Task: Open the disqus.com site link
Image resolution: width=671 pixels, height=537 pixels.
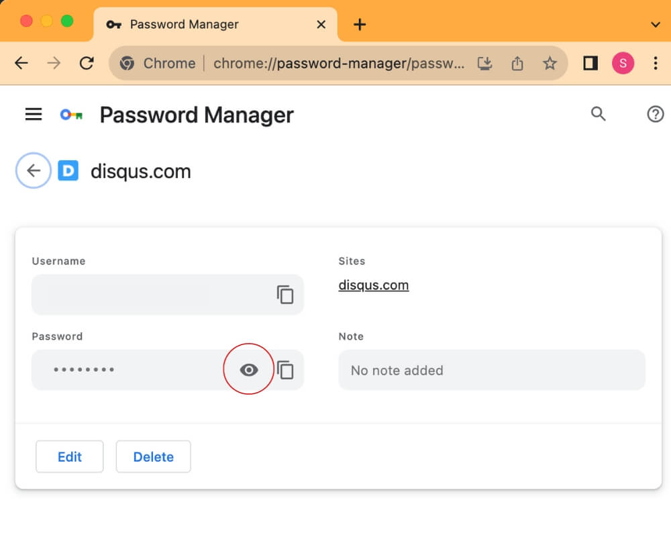Action: [x=373, y=285]
